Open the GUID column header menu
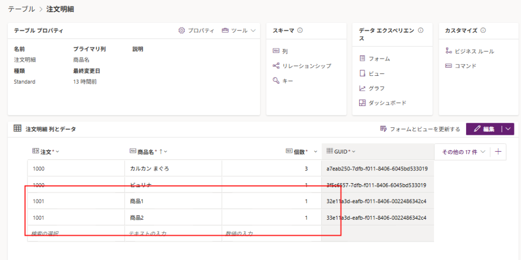Viewport: 521px width, 260px height. click(340, 152)
